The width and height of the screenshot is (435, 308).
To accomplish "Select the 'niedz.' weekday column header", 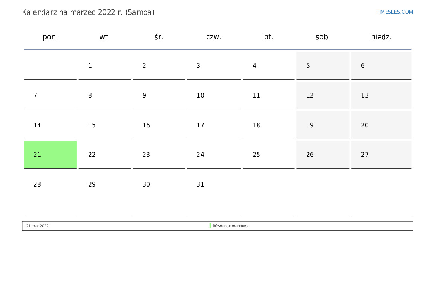I will 381,37.
